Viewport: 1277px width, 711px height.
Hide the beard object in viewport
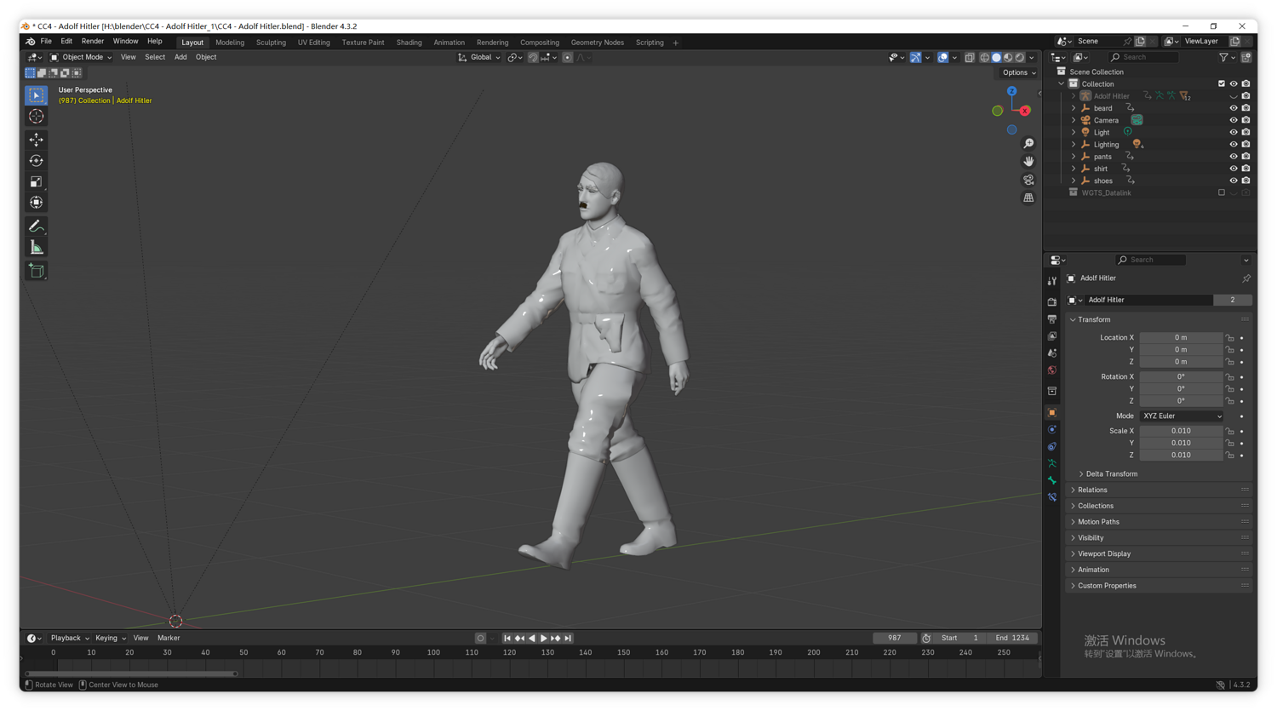coord(1234,108)
